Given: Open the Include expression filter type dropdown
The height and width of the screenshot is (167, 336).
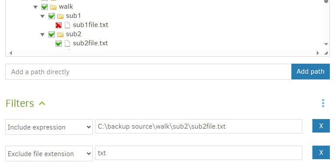Looking at the screenshot, I should pos(49,127).
